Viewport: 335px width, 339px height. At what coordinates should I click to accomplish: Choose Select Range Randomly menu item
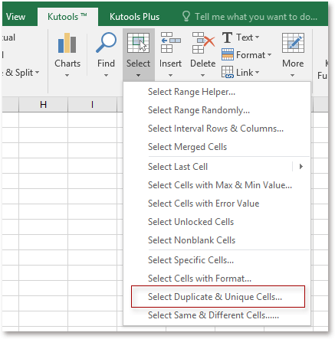coord(217,110)
